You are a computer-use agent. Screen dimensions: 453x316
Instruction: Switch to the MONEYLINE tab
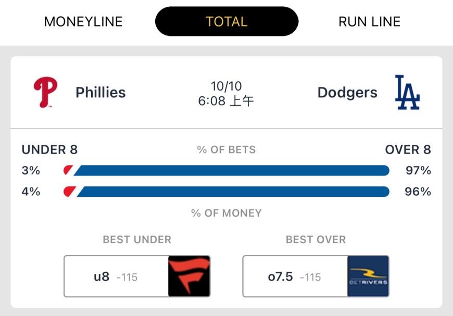[x=83, y=21]
